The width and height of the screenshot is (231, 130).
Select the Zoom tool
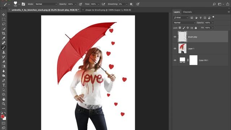point(4,104)
